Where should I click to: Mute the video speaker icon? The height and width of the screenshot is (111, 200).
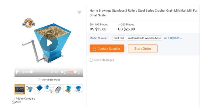pyautogui.click(x=63, y=72)
